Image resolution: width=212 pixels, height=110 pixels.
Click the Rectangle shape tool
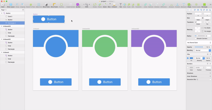204,5
